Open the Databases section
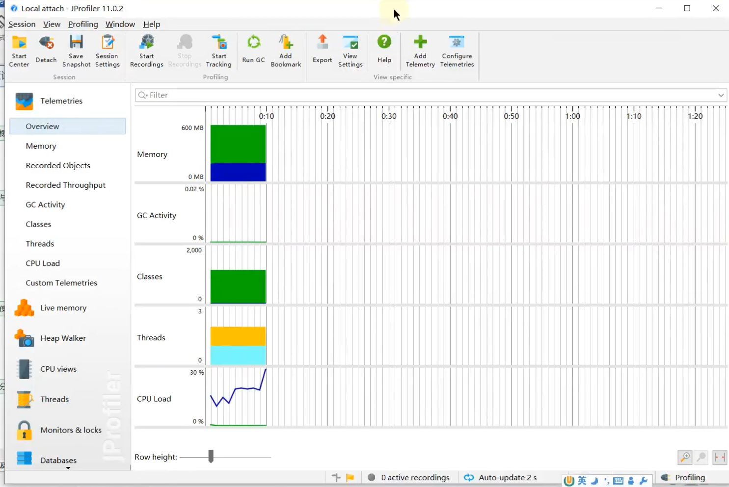 (58, 460)
